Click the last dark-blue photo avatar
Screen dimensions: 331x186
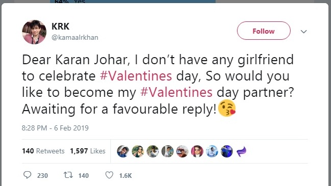click(x=227, y=151)
